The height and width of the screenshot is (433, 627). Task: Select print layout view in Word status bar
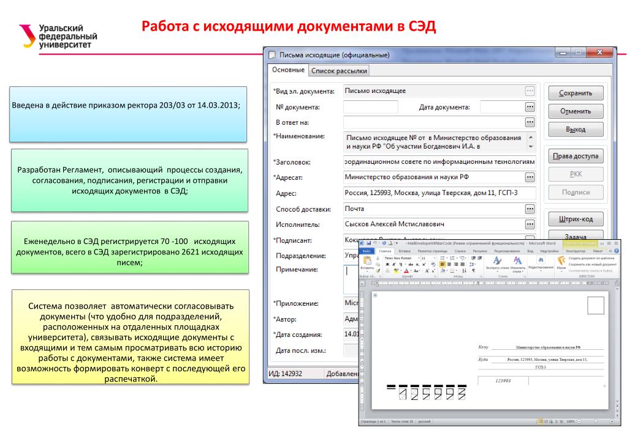point(541,421)
